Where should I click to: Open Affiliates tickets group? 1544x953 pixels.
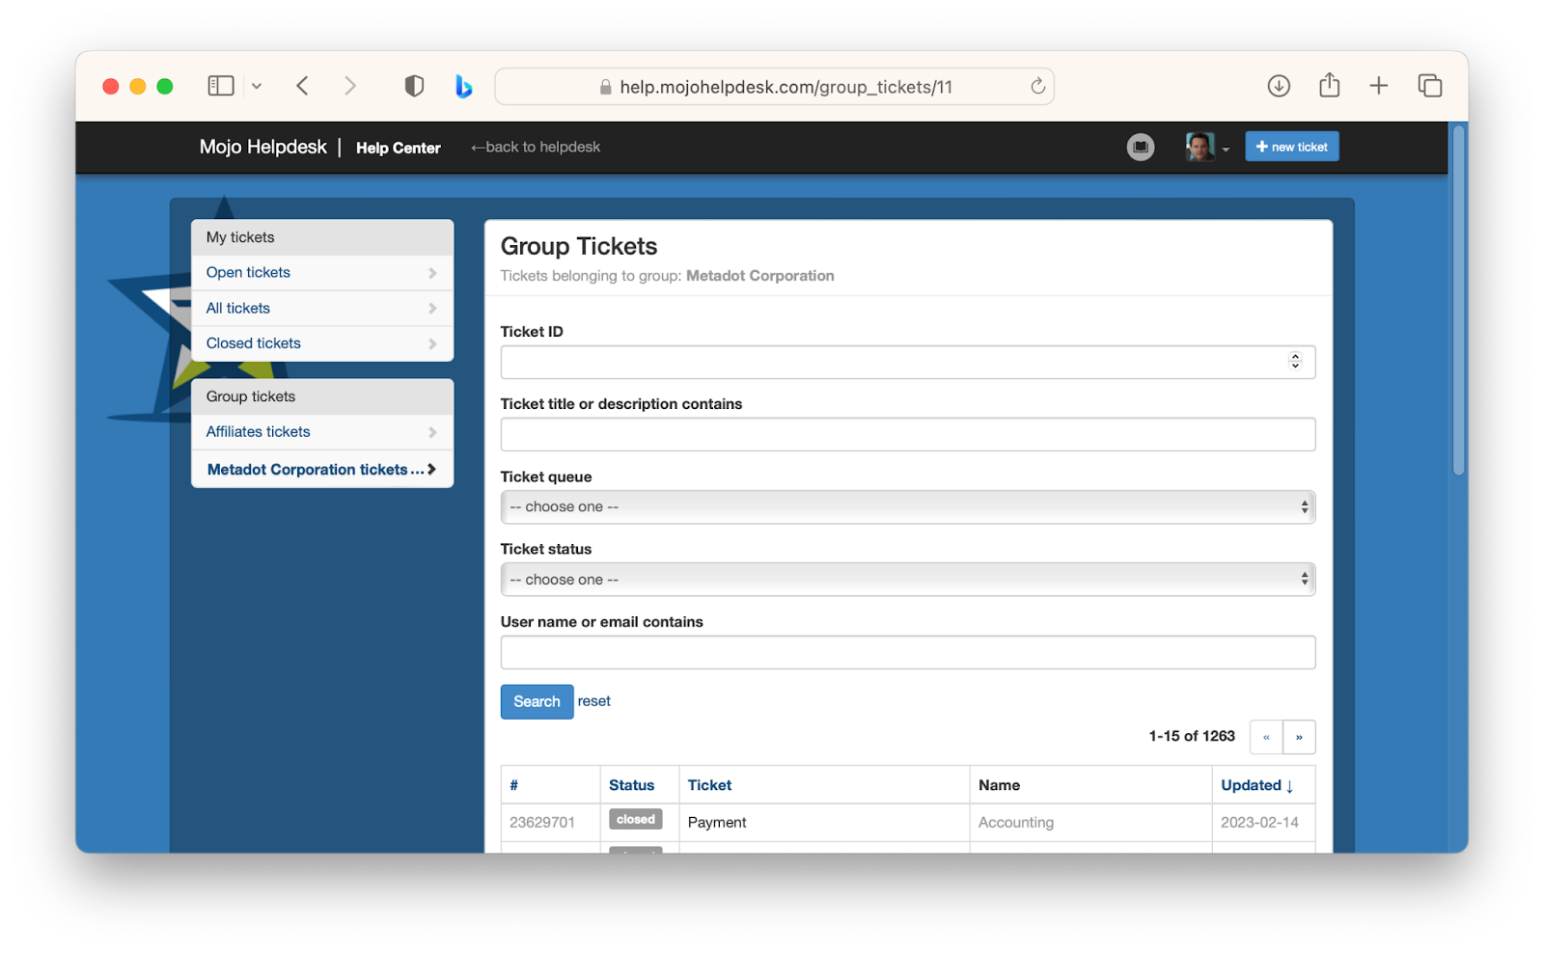[x=322, y=432]
